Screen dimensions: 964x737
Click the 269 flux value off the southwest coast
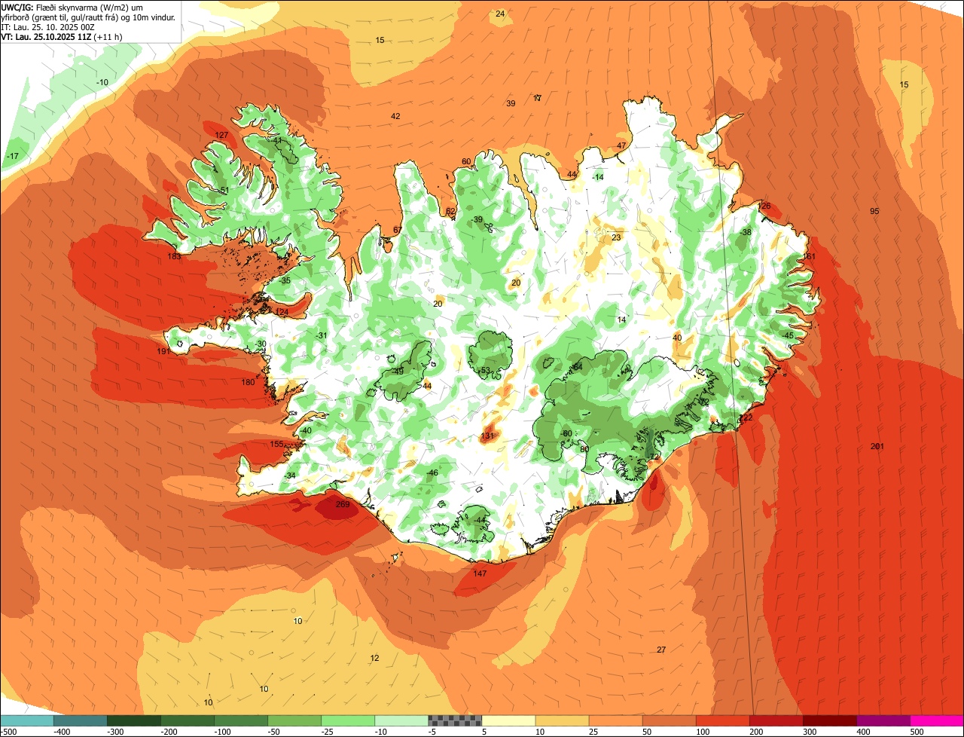point(343,504)
